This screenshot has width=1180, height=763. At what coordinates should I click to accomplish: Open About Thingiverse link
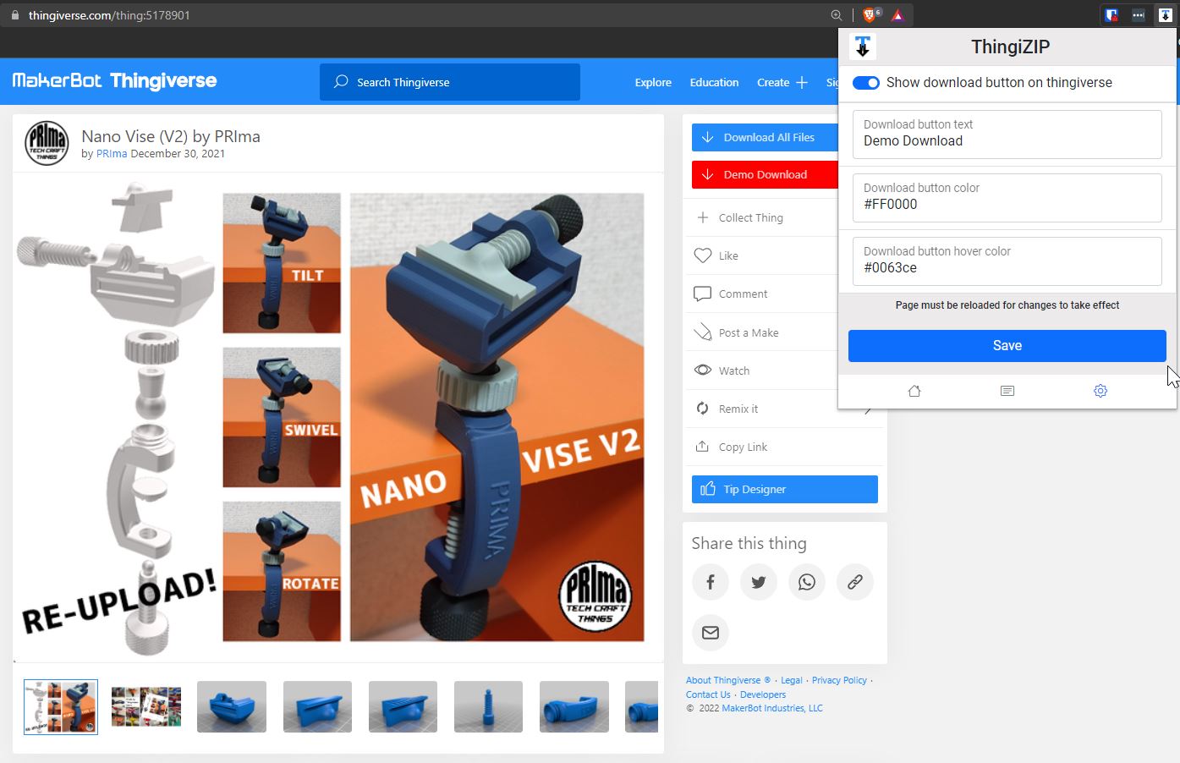coord(728,680)
